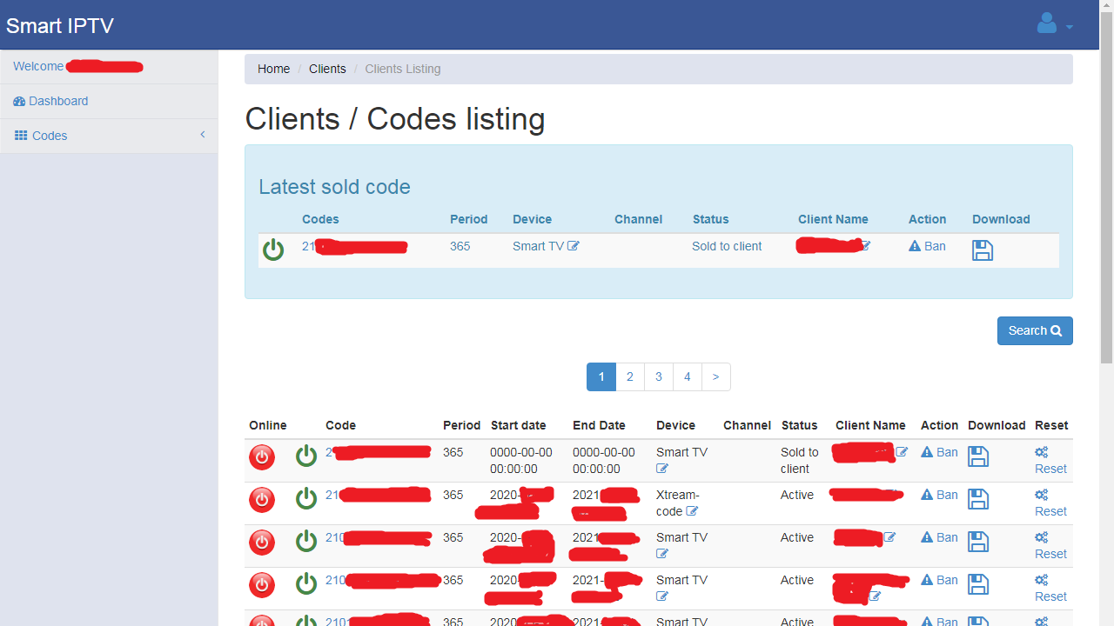Click the Active status in Xtream-code row

pyautogui.click(x=797, y=495)
